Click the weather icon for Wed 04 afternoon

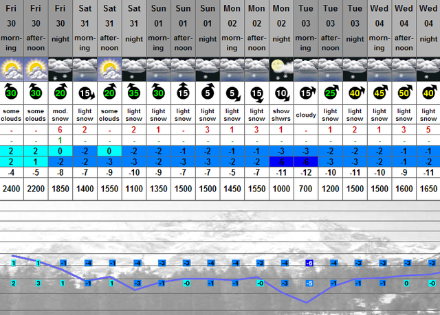[404, 69]
